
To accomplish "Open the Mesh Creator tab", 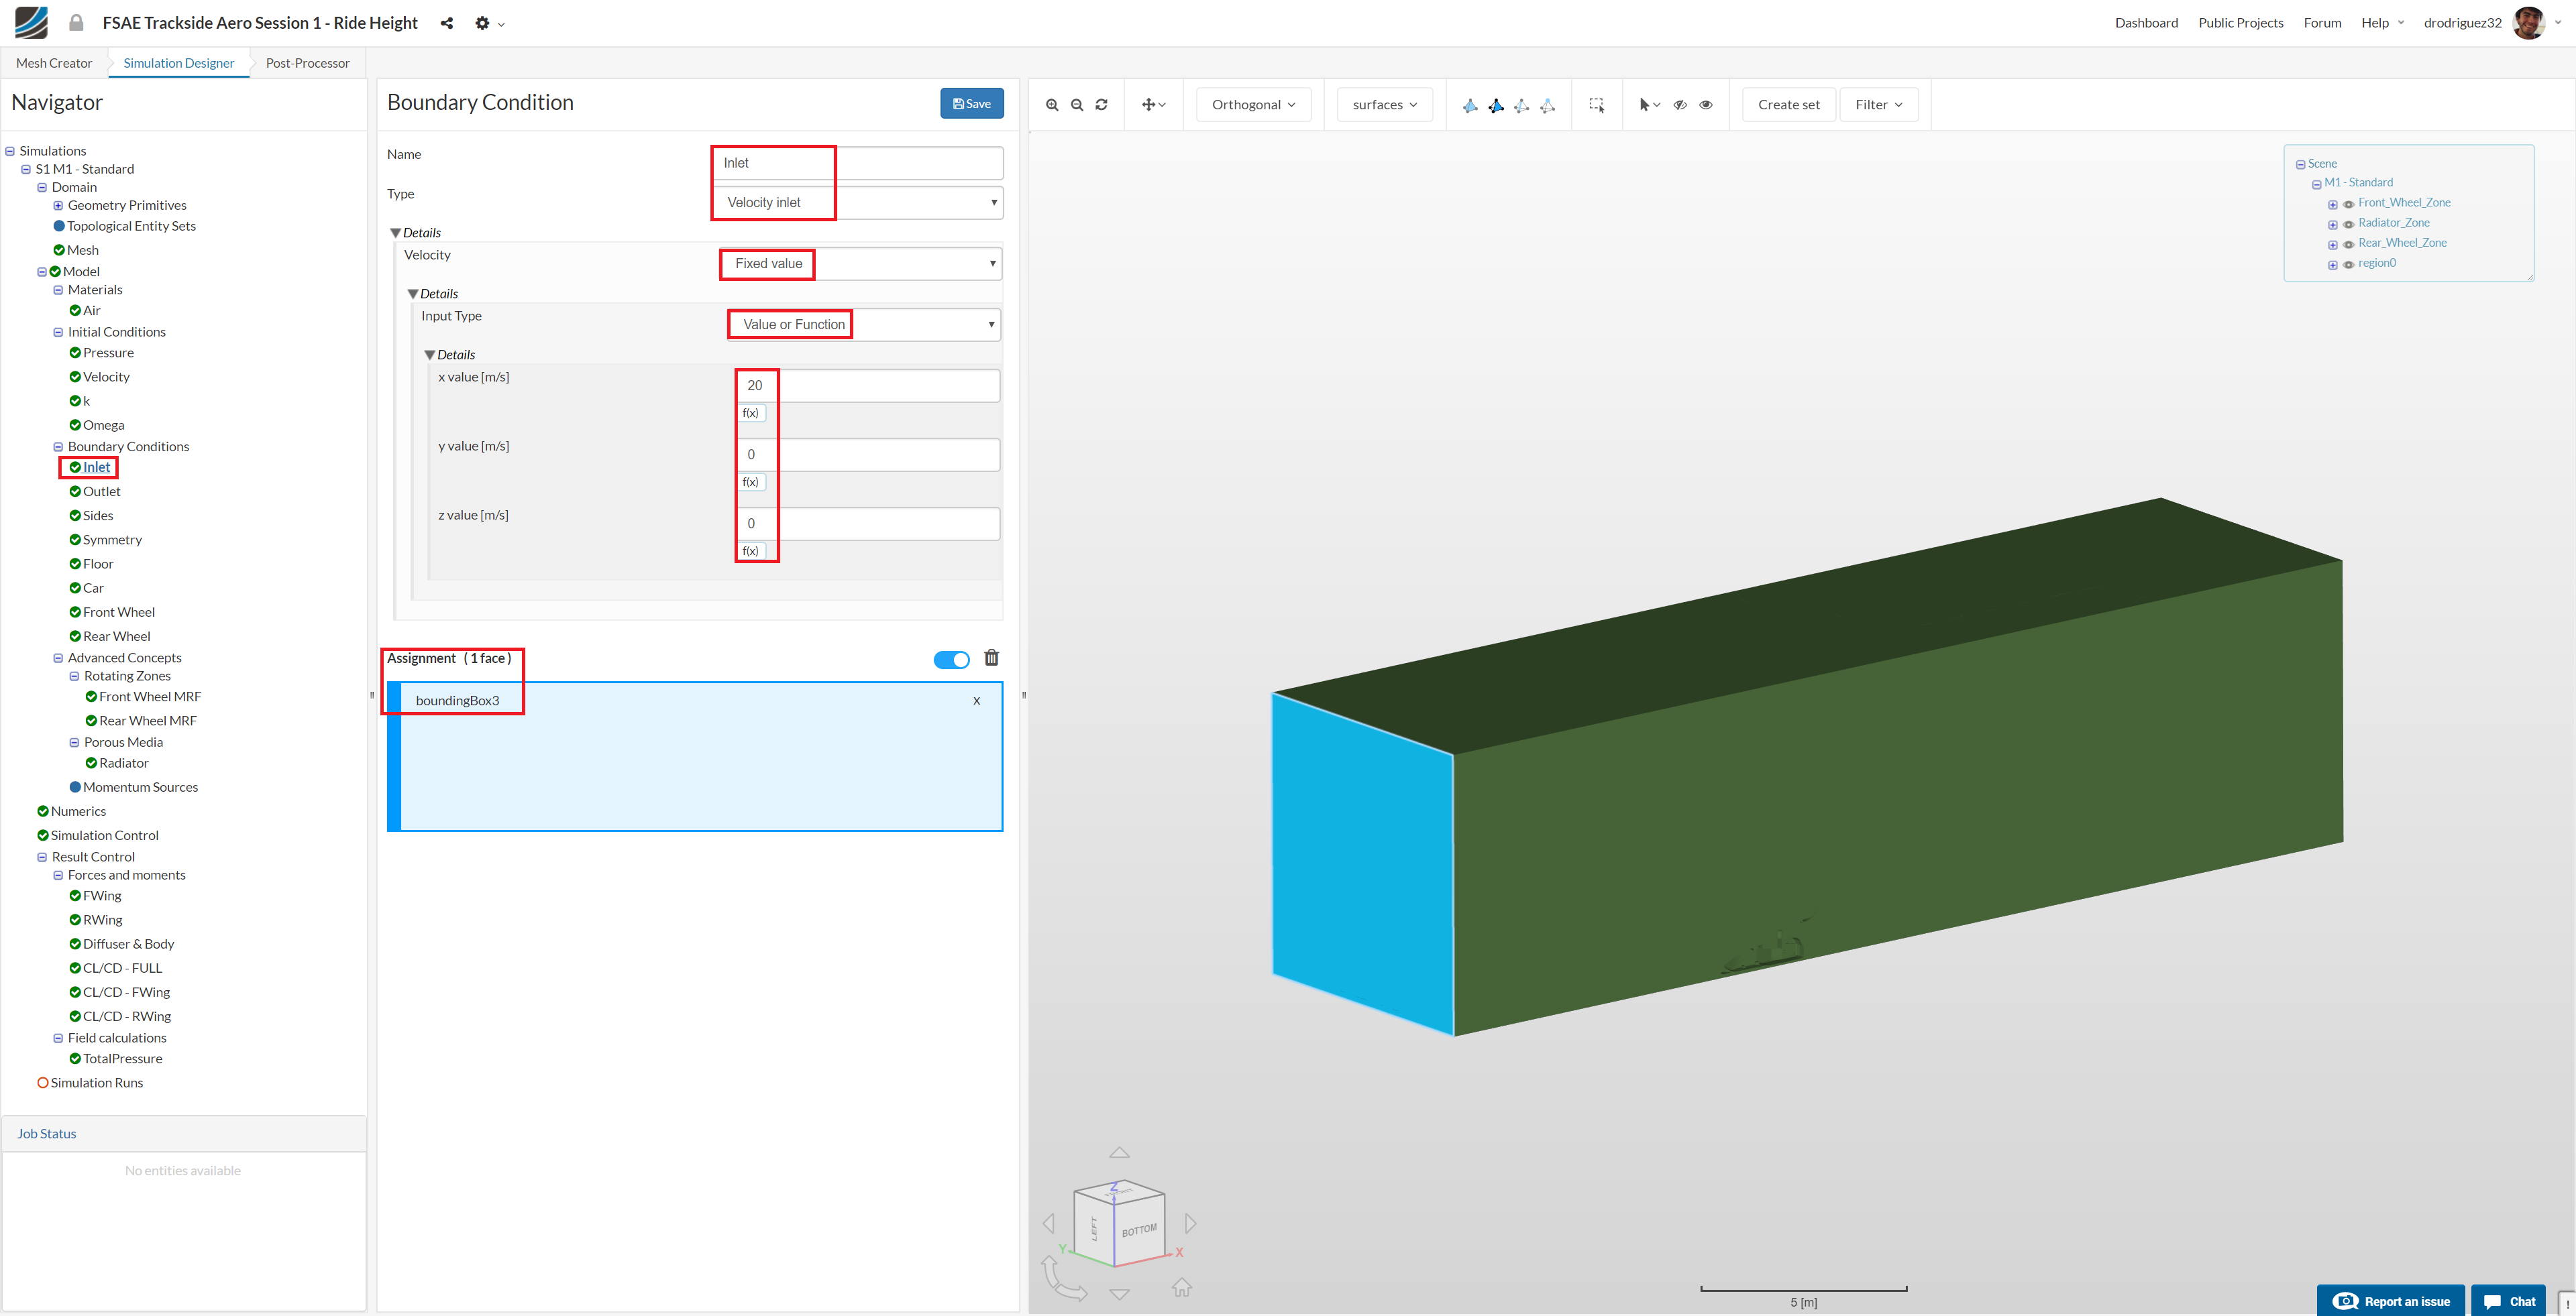I will (54, 63).
